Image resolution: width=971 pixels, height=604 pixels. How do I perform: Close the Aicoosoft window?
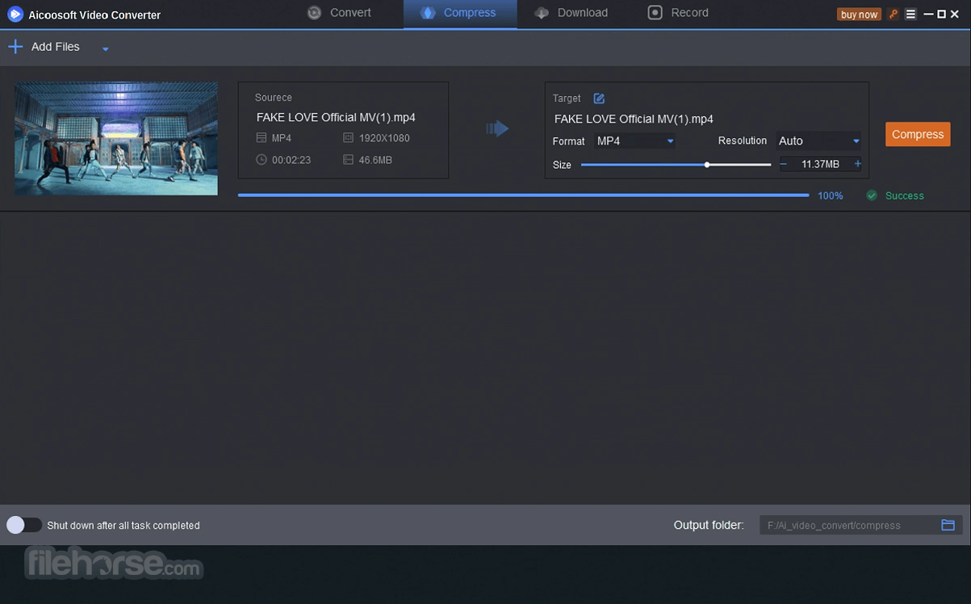pos(956,15)
